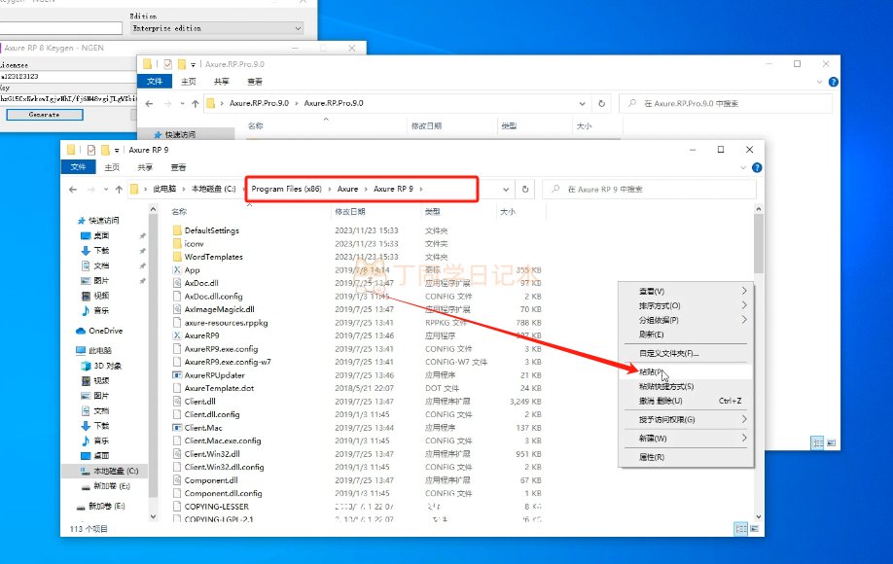The height and width of the screenshot is (564, 893).
Task: Click the Back arrow in Axure RP 9 window
Action: 75,189
